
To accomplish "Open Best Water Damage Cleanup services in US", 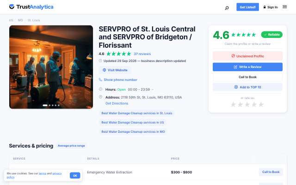I will [x=133, y=122].
